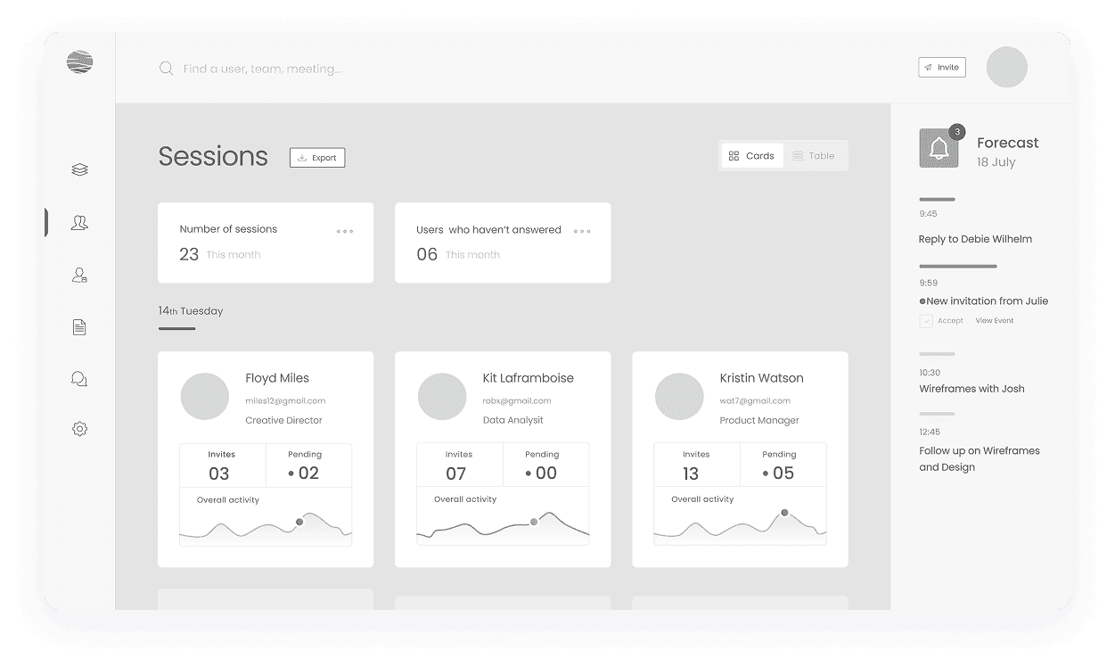Select the Teams icon in the sidebar

(x=79, y=222)
